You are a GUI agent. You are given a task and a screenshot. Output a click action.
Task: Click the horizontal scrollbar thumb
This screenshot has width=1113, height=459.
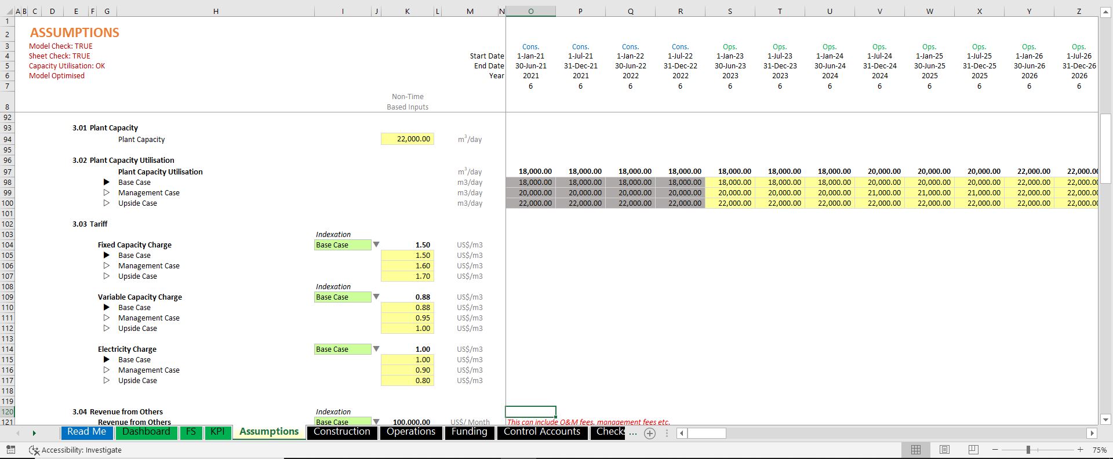pos(707,433)
